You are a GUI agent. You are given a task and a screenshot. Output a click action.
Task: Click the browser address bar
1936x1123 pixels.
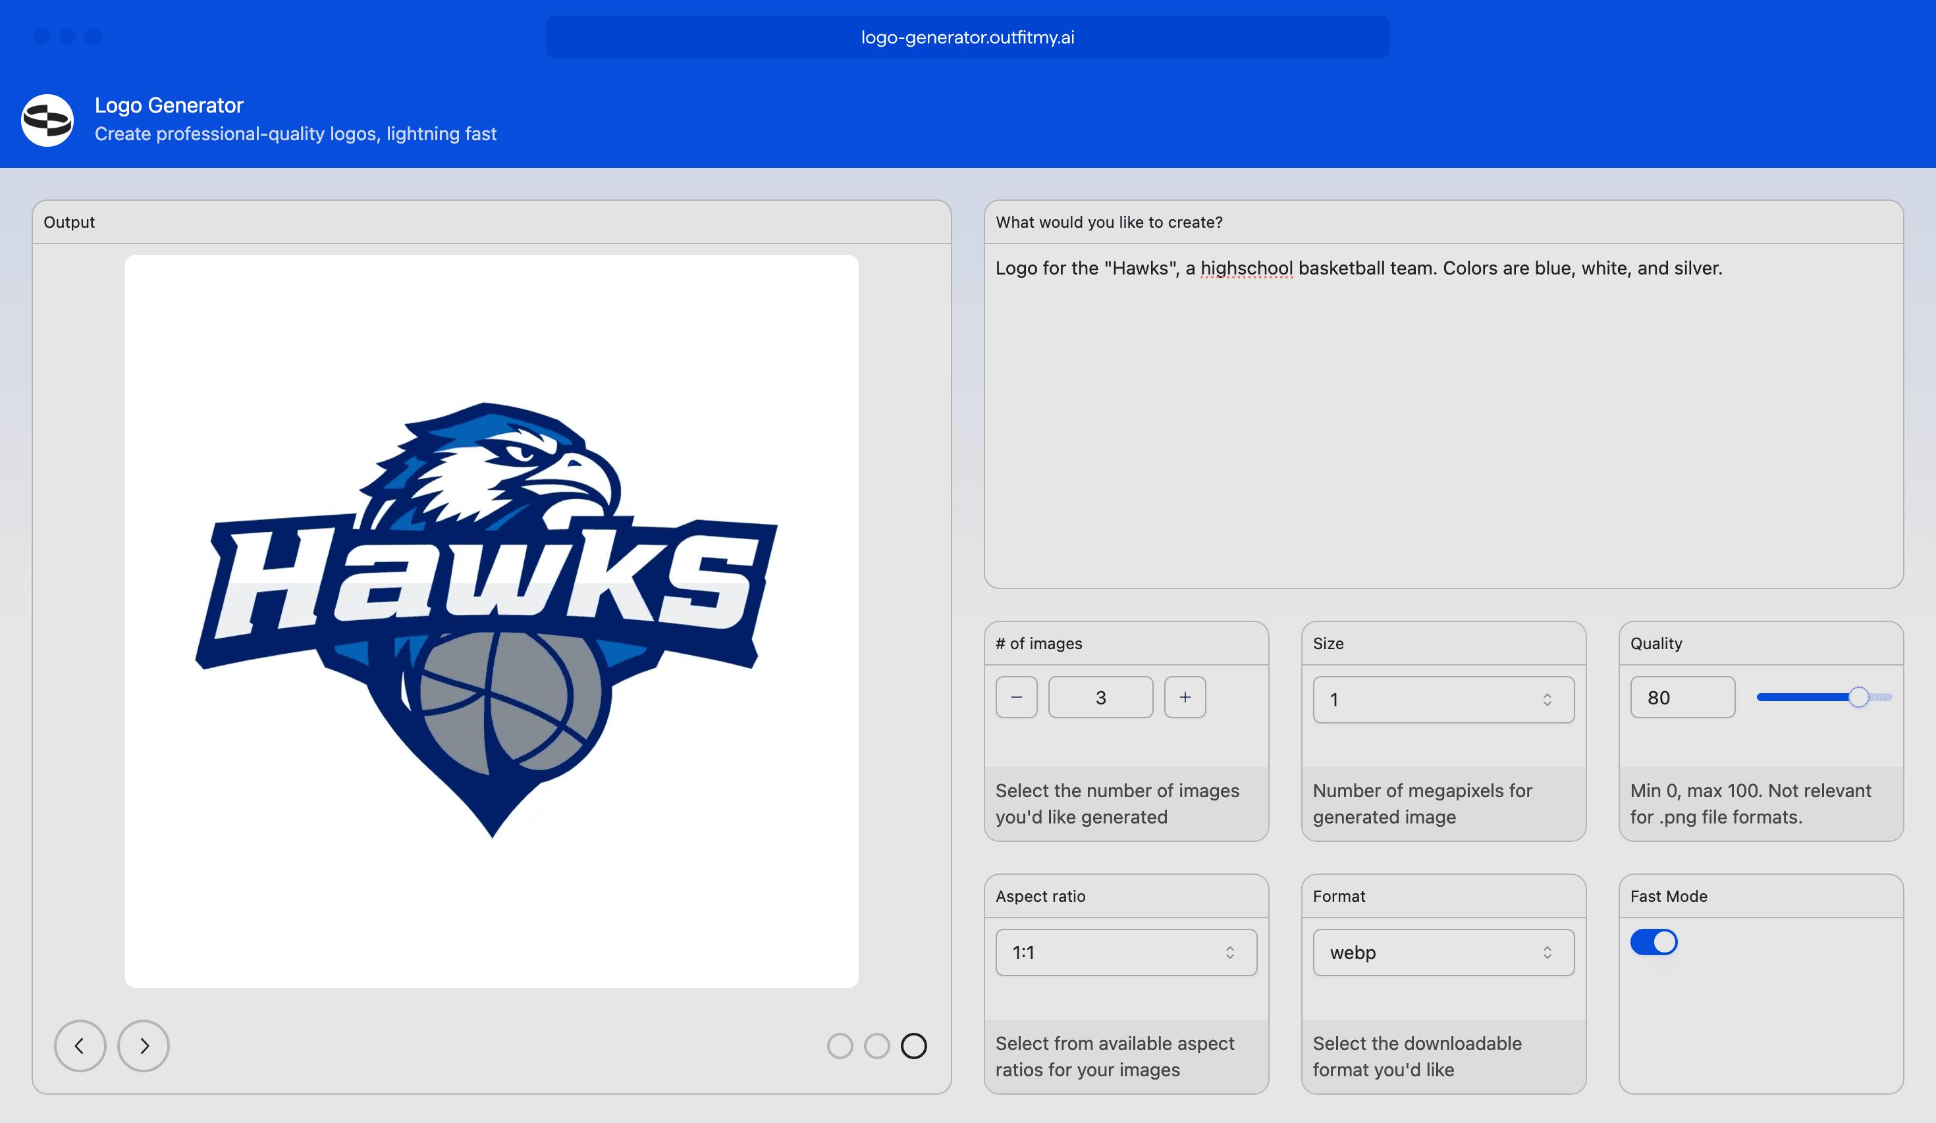pyautogui.click(x=967, y=36)
